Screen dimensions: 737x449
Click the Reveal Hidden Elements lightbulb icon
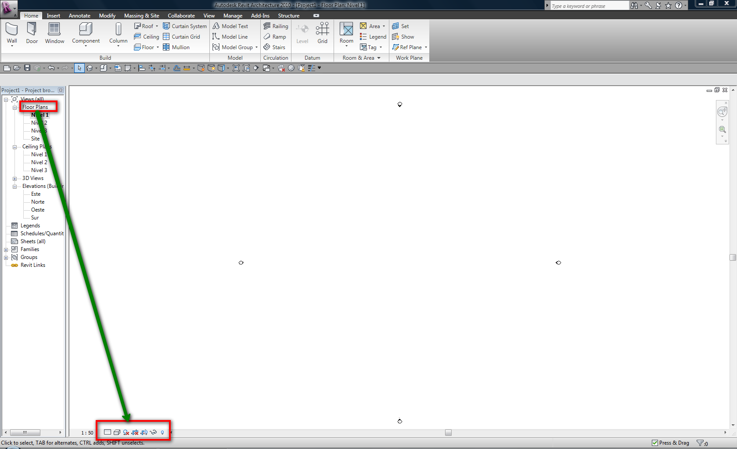(x=162, y=432)
